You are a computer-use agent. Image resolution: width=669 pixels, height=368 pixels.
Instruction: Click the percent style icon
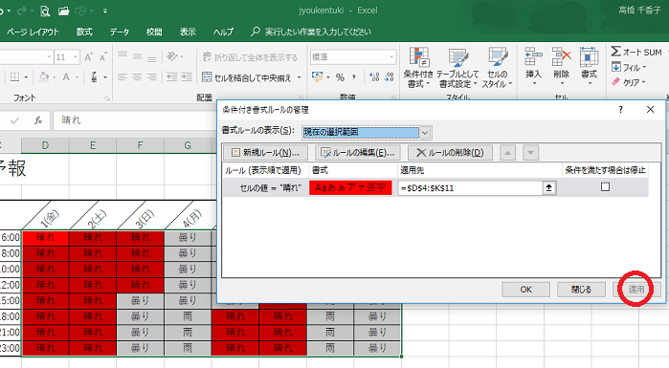(340, 77)
